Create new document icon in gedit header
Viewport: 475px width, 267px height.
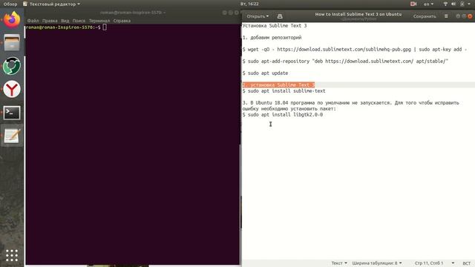click(280, 16)
